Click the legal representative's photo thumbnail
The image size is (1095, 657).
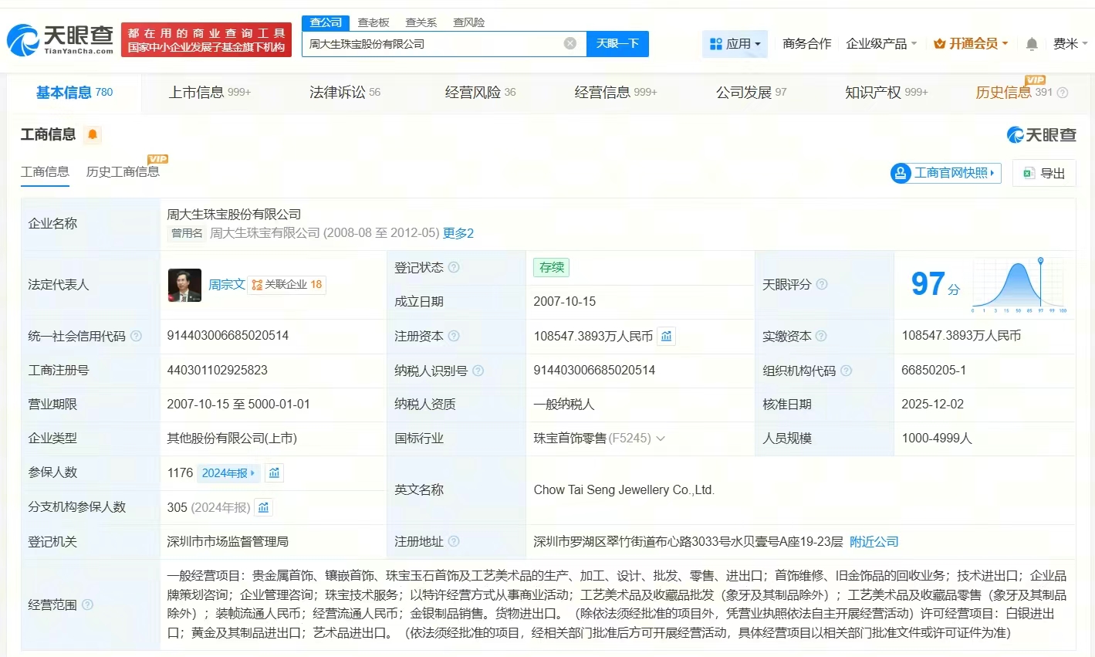184,285
